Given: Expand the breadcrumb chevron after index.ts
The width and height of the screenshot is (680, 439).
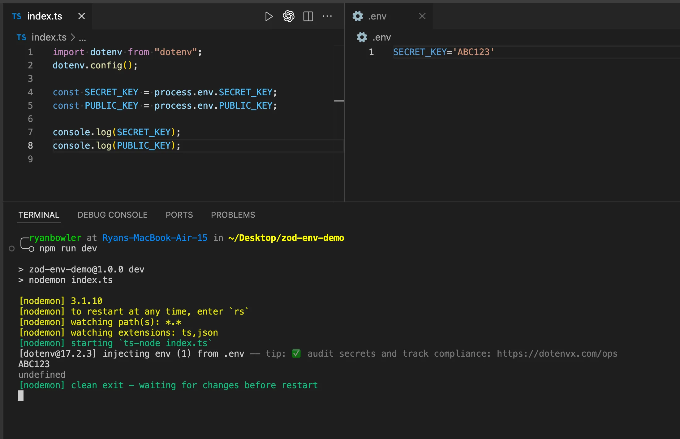Looking at the screenshot, I should (73, 37).
